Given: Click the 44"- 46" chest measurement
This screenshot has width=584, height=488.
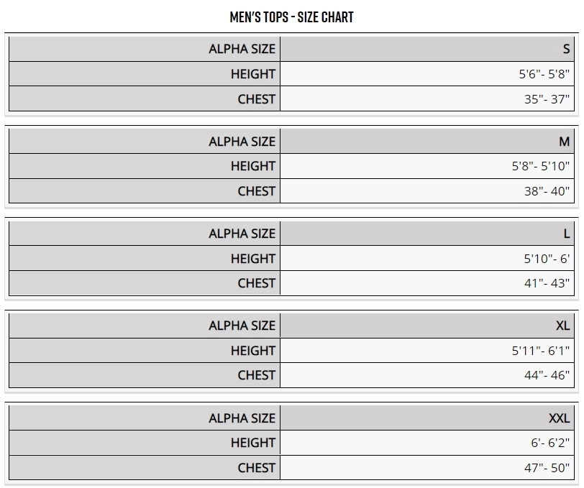Looking at the screenshot, I should [x=546, y=375].
